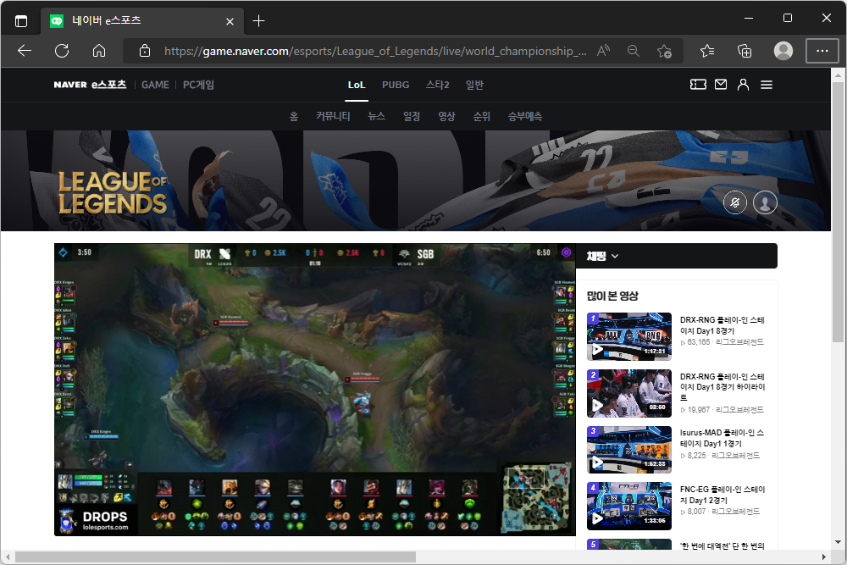
Task: Open the user account icon in header
Action: [x=744, y=84]
